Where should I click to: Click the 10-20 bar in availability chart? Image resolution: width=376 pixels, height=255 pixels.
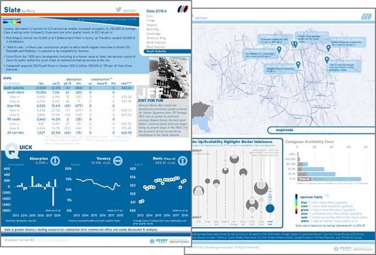point(317,174)
